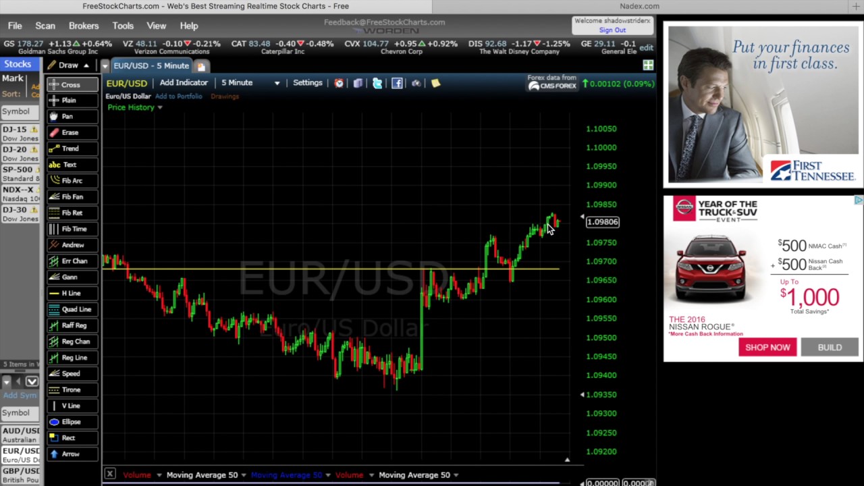
Task: Share chart via Twitter icon
Action: (x=377, y=83)
